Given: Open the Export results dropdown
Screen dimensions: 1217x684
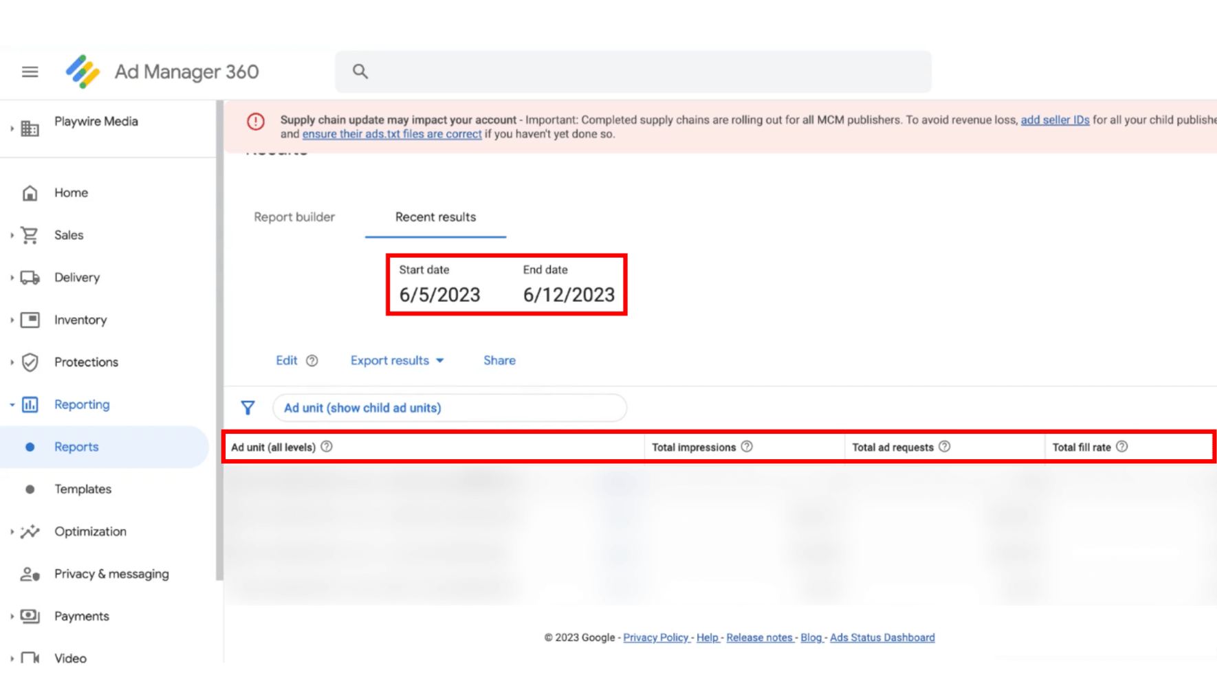Looking at the screenshot, I should pyautogui.click(x=397, y=361).
